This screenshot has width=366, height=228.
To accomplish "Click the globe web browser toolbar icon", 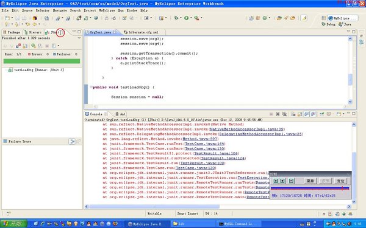I will (x=96, y=18).
